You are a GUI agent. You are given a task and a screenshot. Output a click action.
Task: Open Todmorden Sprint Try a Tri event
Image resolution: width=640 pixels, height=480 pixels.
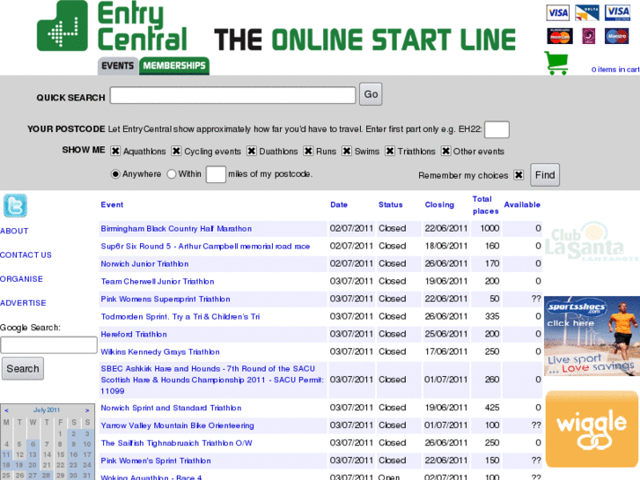click(180, 316)
